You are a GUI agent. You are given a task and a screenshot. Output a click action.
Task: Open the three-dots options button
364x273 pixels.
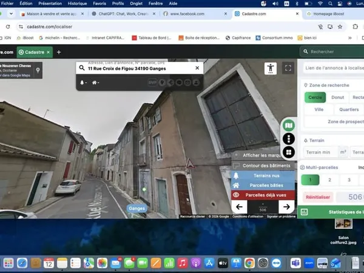tap(289, 139)
